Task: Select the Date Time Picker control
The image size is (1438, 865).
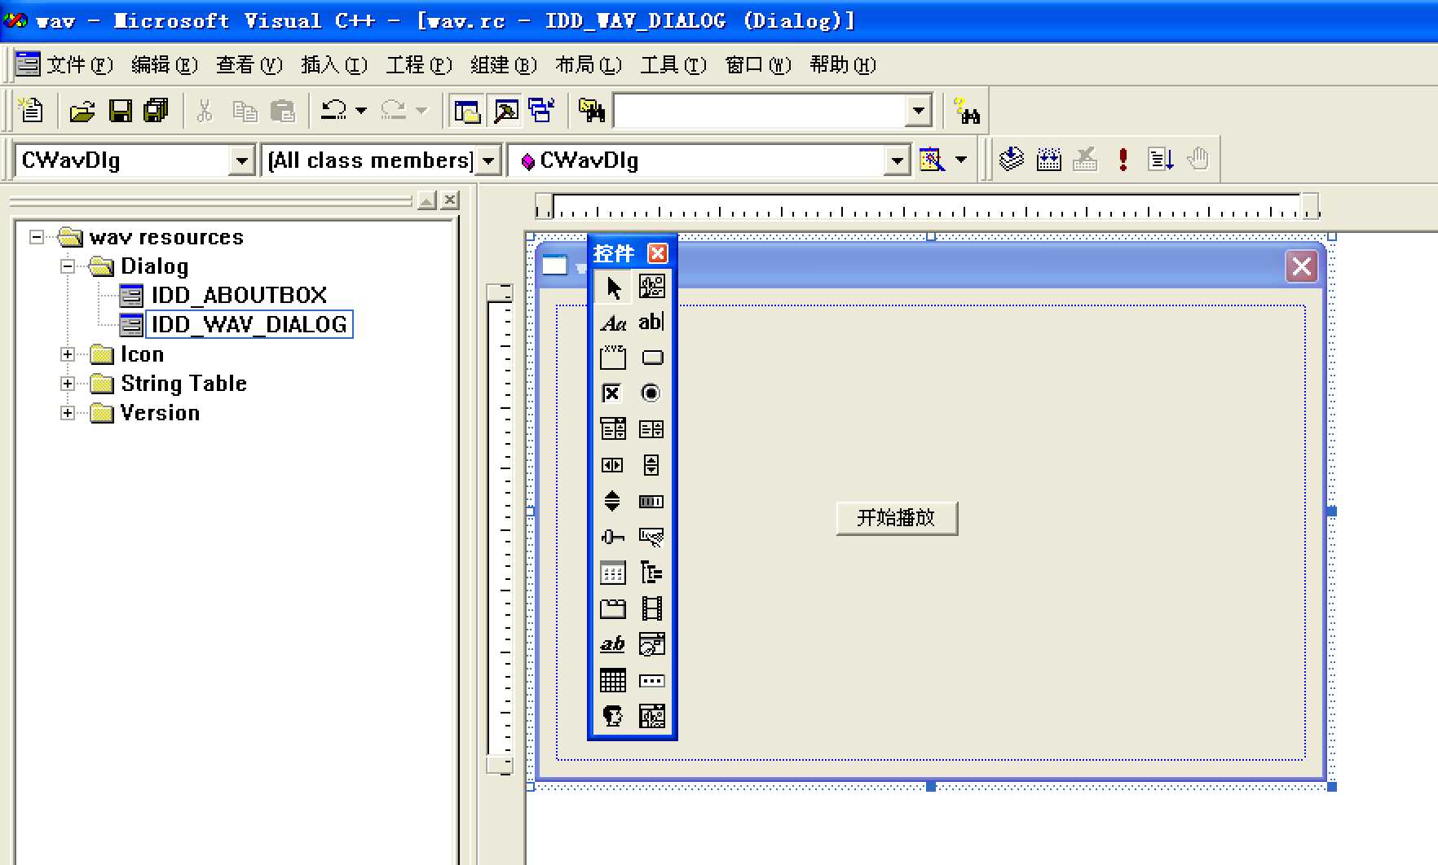Action: pos(651,644)
